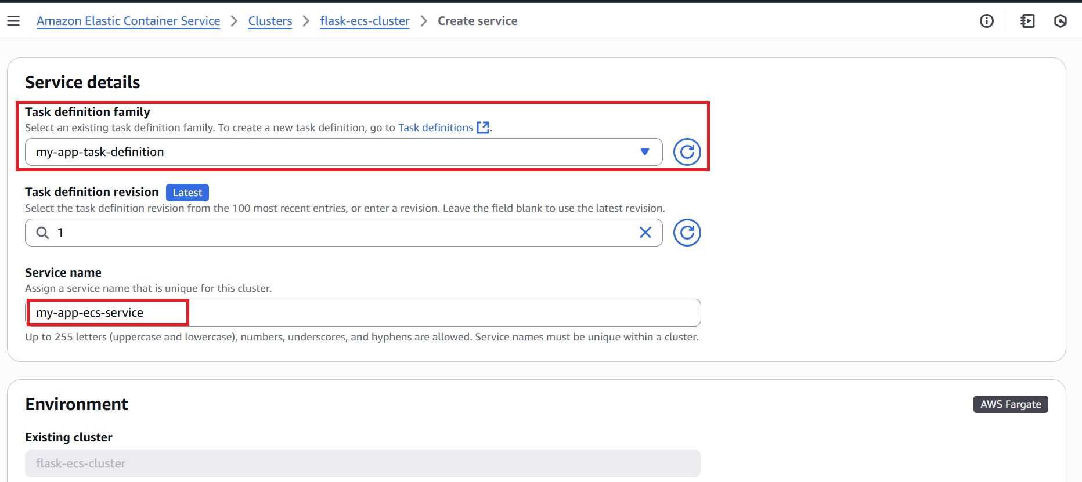Click the Task definition family label
Image resolution: width=1082 pixels, height=482 pixels.
coord(88,112)
